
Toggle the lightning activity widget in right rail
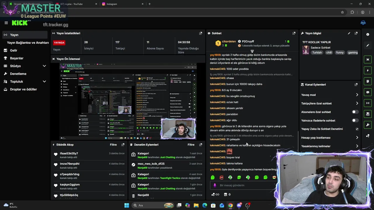368,70
